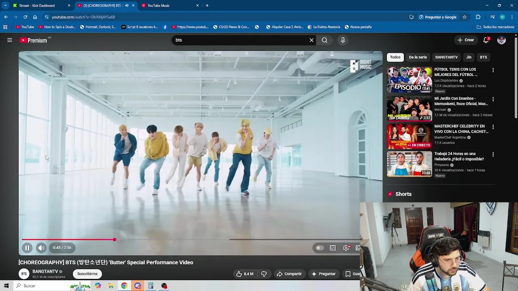Open the Facebook bookmark icon
Image resolution: width=518 pixels, height=291 pixels.
pos(165,27)
